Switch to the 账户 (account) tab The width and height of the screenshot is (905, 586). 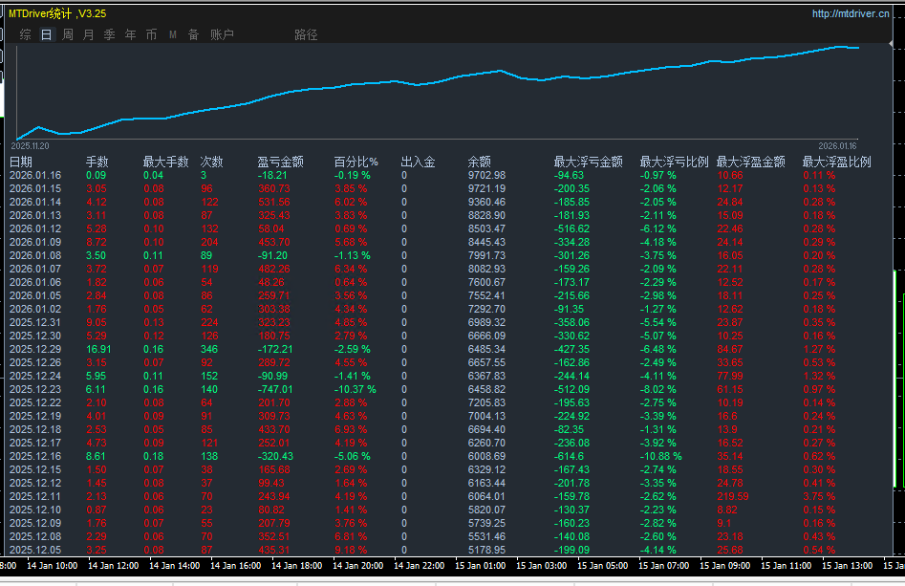coord(222,34)
